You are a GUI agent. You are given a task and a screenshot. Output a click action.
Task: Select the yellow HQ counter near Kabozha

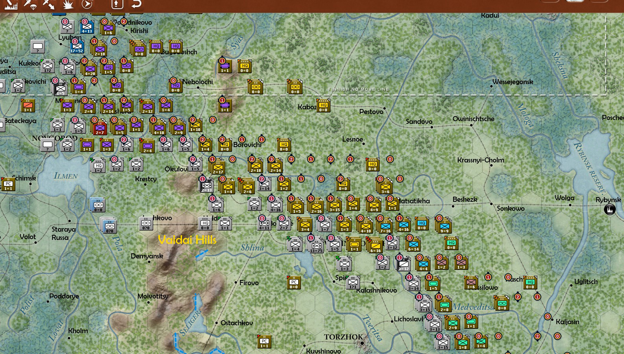[323, 105]
